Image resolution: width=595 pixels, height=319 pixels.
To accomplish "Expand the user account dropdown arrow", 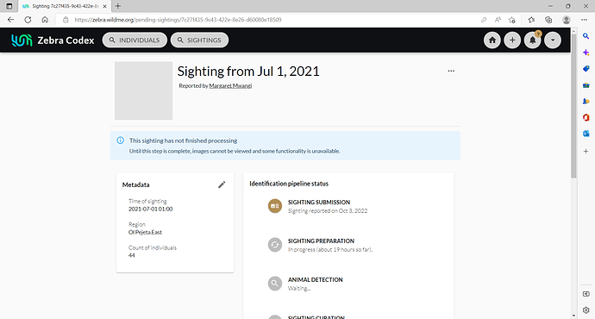I will (x=553, y=41).
